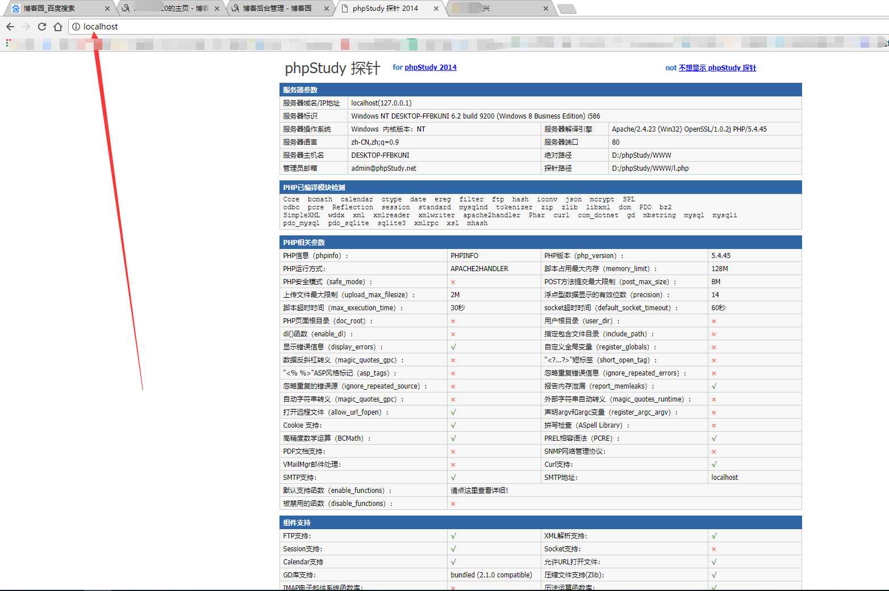Screen dimensions: 889x591
Task: Select the localhost(127.0.0.1) value
Action: 381,103
